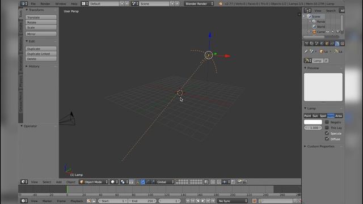This screenshot has width=363, height=204.
Task: Toggle the Specular checkbox
Action: click(x=327, y=133)
